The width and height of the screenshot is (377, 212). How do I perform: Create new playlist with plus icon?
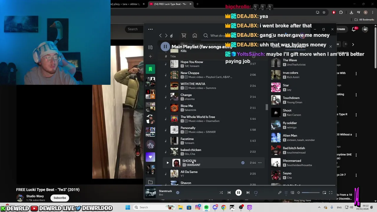coord(150,56)
